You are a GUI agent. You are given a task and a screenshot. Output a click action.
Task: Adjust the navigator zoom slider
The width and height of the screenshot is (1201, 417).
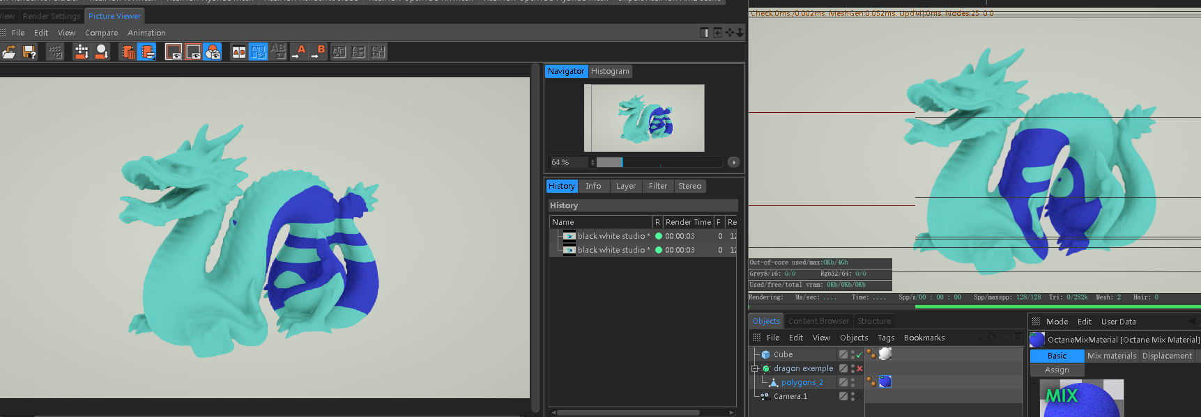point(659,162)
